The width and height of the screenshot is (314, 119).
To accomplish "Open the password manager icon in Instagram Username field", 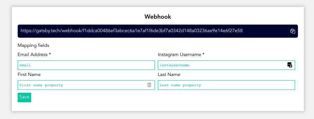I will [289, 65].
